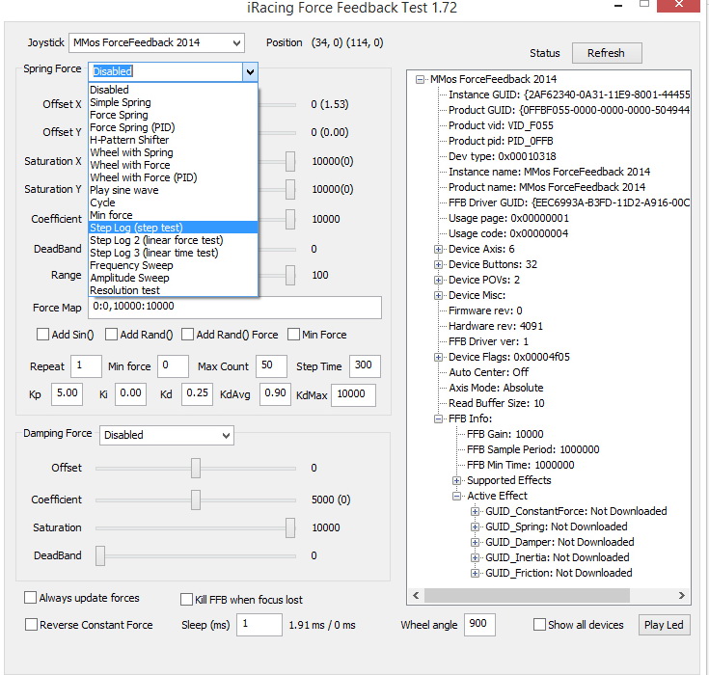Expand the Supported Effects node
The height and width of the screenshot is (675, 709).
click(456, 480)
